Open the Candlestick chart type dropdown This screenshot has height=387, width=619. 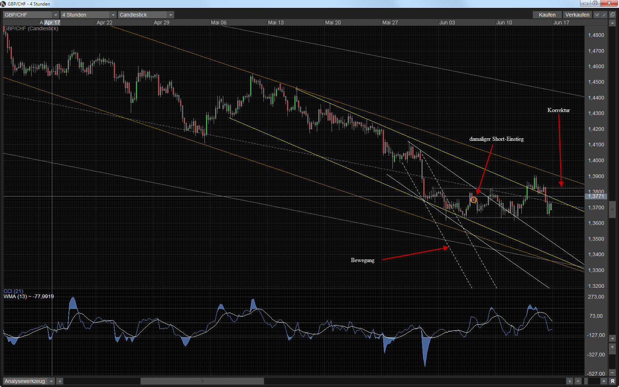click(x=146, y=15)
